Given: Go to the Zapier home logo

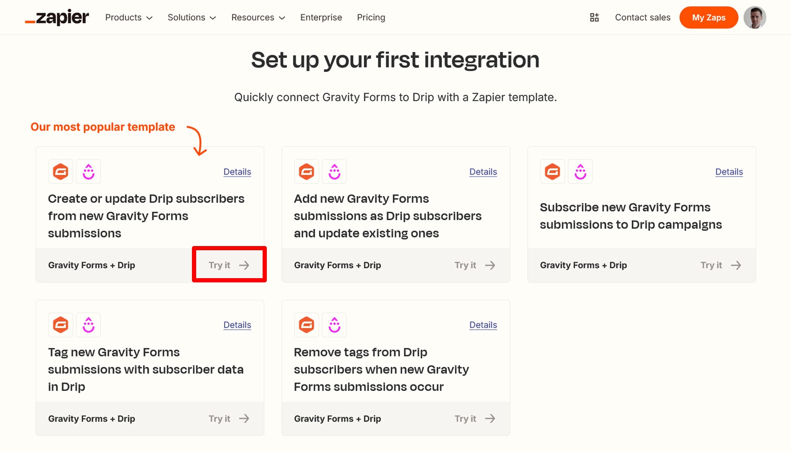Looking at the screenshot, I should tap(57, 17).
